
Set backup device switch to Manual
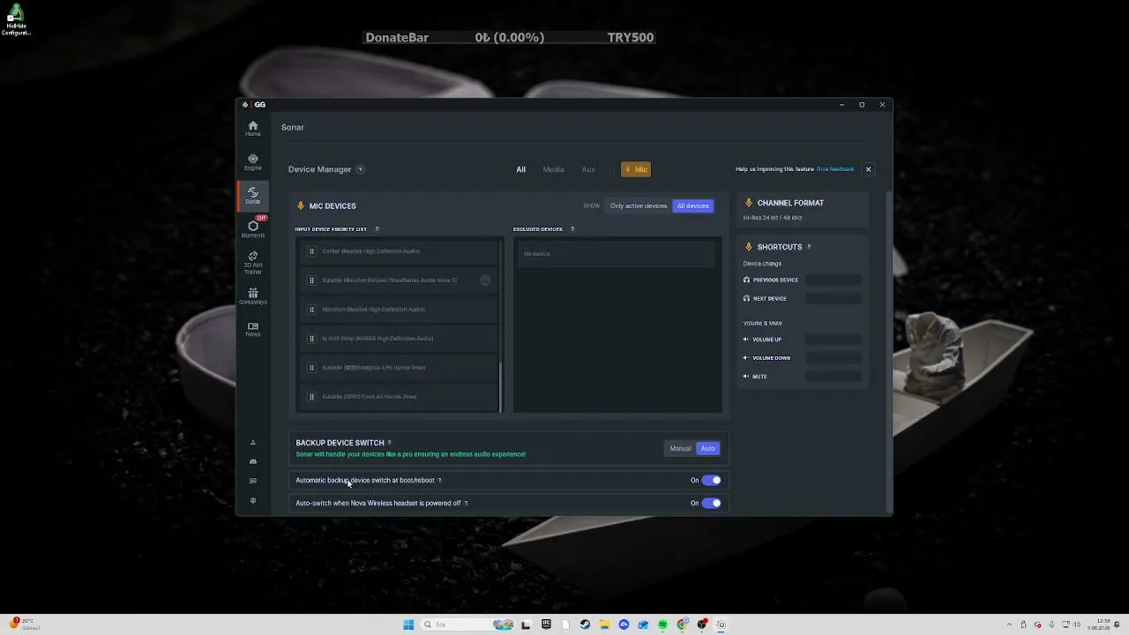[x=680, y=449]
